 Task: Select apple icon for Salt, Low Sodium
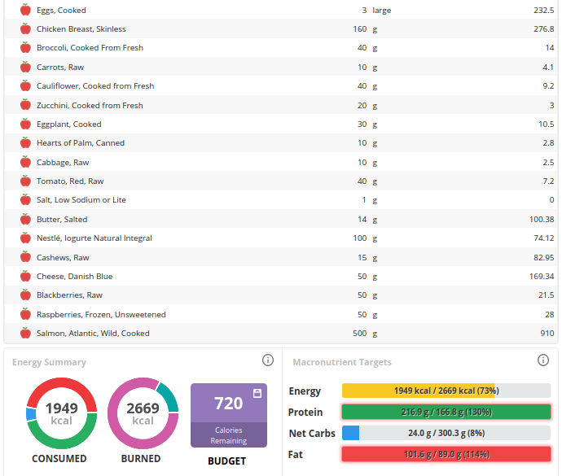pyautogui.click(x=25, y=200)
